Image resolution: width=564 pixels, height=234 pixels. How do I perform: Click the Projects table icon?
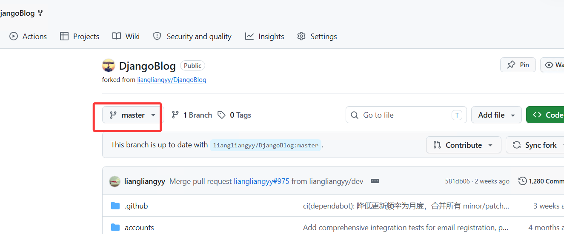tap(64, 37)
